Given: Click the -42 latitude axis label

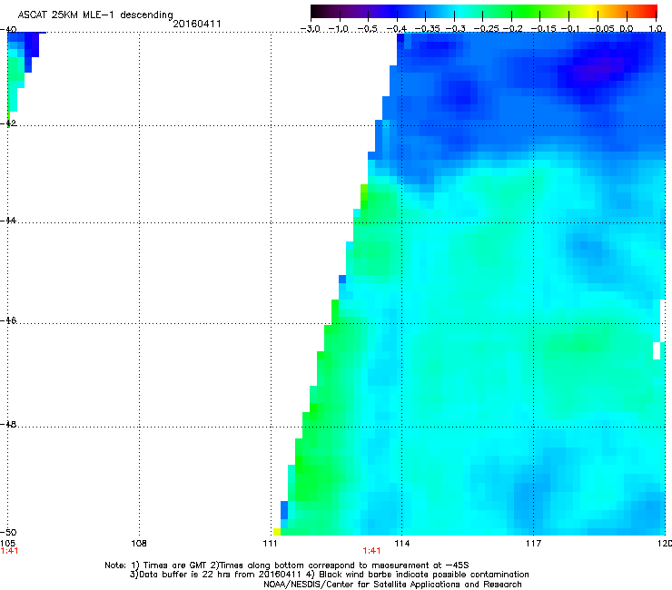Looking at the screenshot, I should coord(8,123).
